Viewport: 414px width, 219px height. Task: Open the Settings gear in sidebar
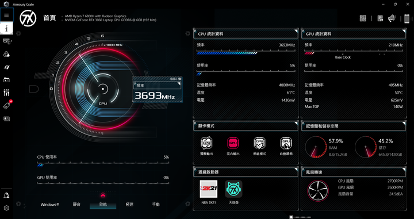coord(6,208)
